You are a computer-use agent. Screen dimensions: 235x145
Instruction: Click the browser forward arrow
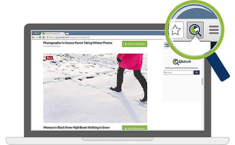tap(37, 38)
